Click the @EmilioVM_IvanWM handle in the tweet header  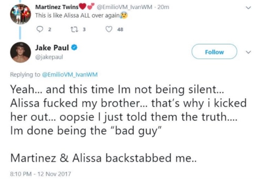[x=124, y=7]
